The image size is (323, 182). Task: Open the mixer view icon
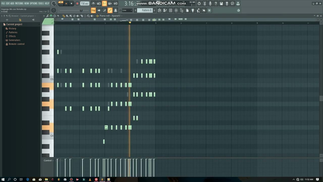point(176,10)
